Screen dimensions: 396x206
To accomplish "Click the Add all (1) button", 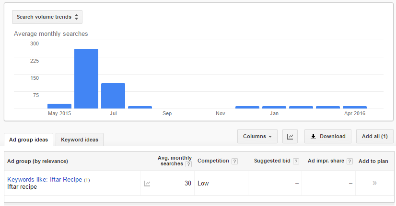I will click(375, 136).
